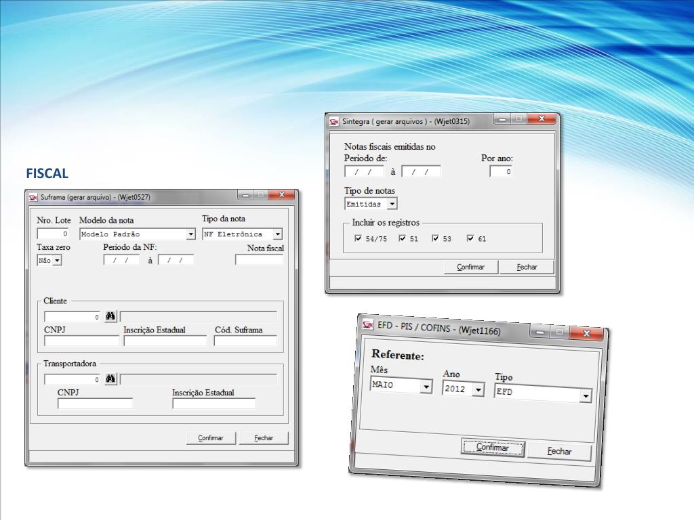
Task: Click the Transportadora code number field
Action: coord(73,379)
